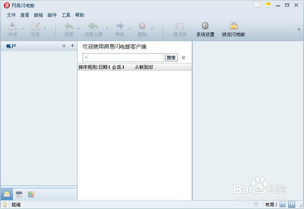Click the 排序规则:日期(会话) column header
Screen dimensions: 304x209
pyautogui.click(x=105, y=67)
